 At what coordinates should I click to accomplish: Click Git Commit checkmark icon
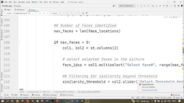click(x=160, y=6)
